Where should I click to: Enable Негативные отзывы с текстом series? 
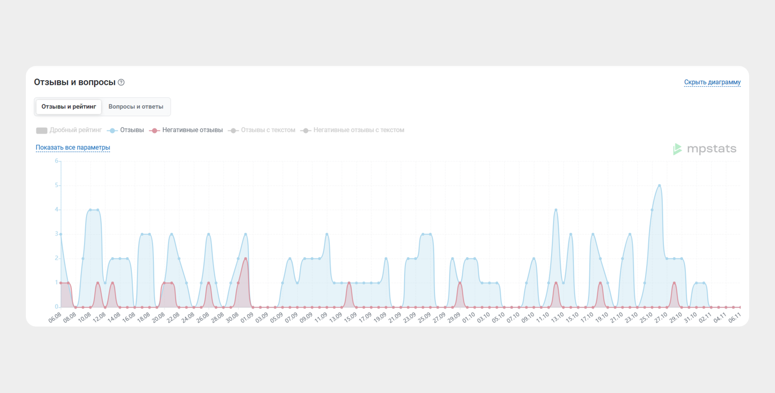coord(358,130)
